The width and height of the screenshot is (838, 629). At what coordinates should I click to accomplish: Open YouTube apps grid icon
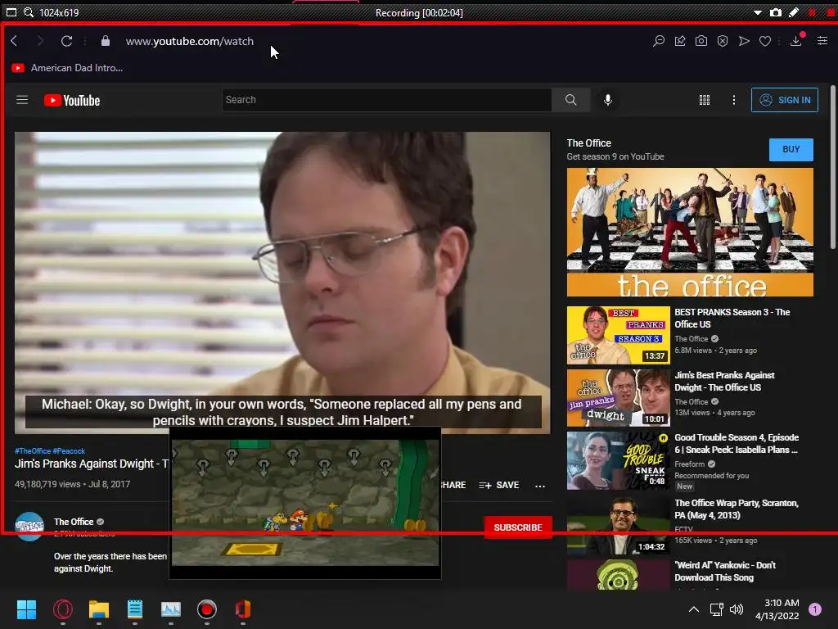tap(705, 100)
